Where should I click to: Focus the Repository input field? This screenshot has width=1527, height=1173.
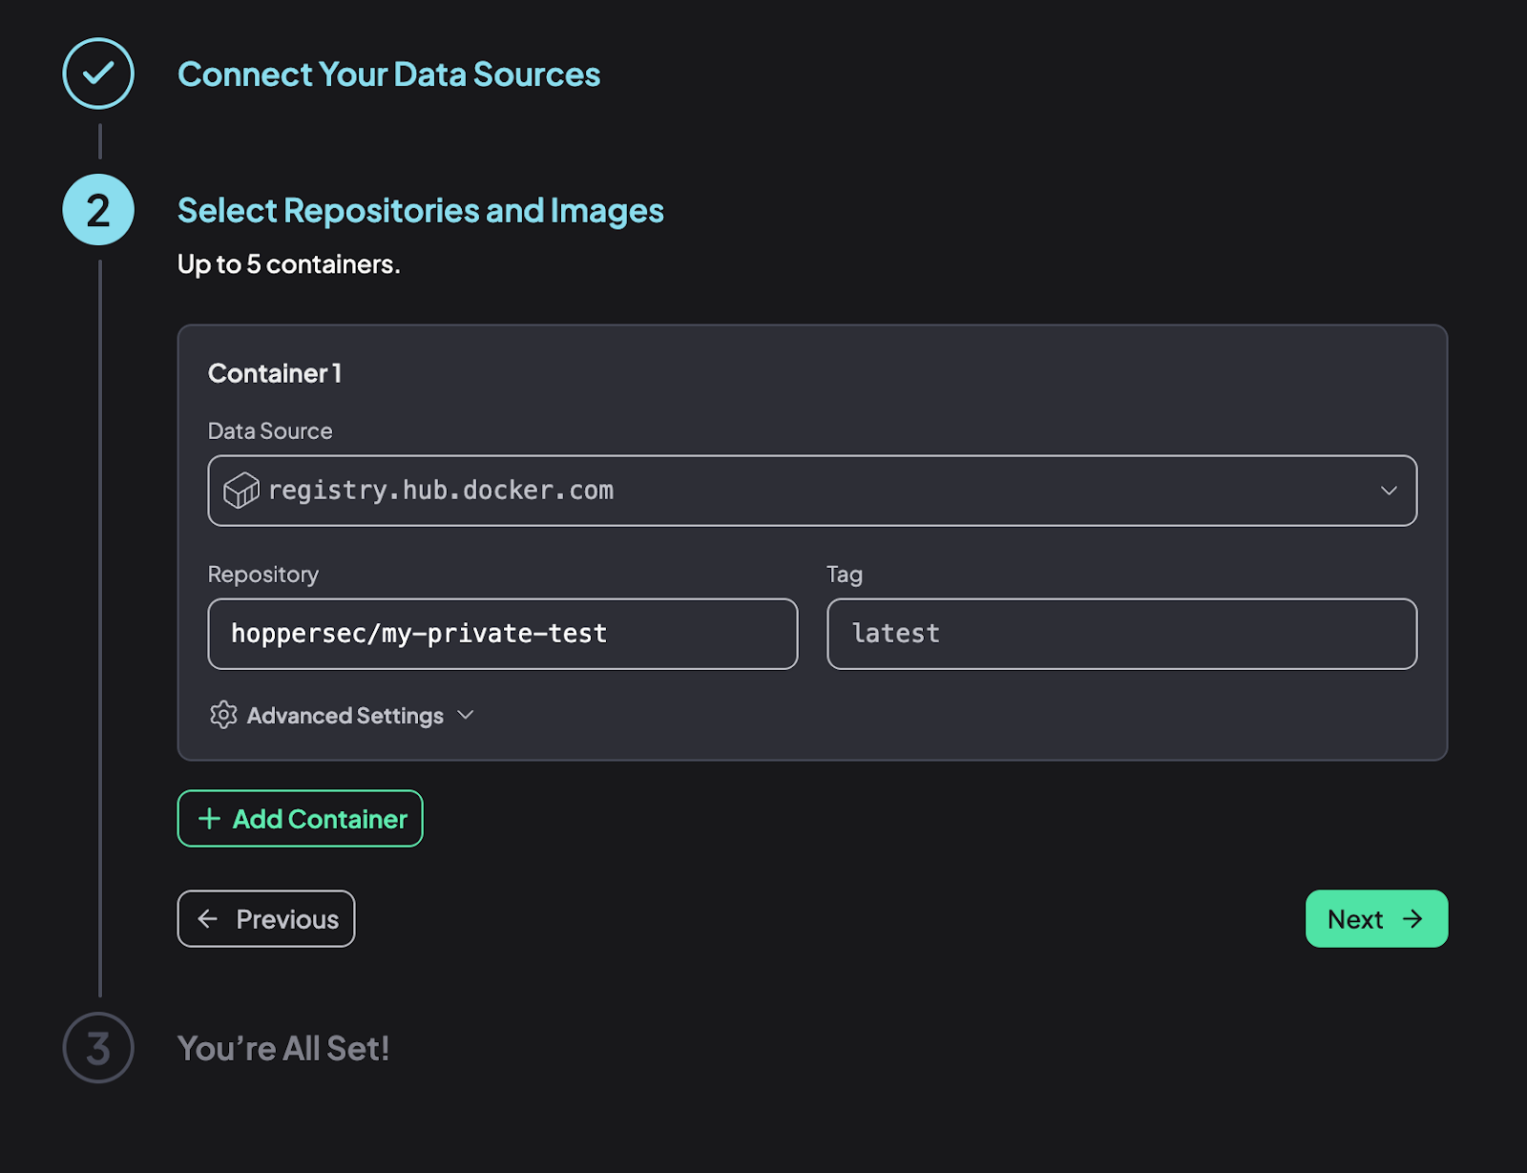point(502,634)
